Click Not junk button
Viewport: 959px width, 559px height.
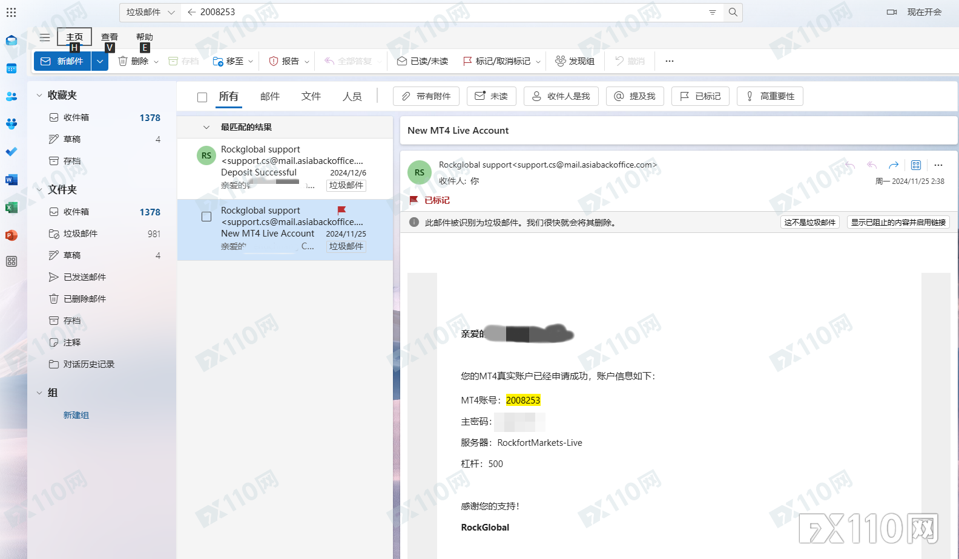coord(810,223)
